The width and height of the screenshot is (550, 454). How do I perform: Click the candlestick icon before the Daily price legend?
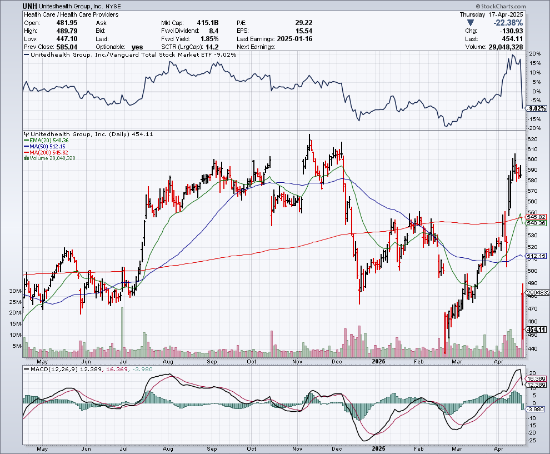26,134
